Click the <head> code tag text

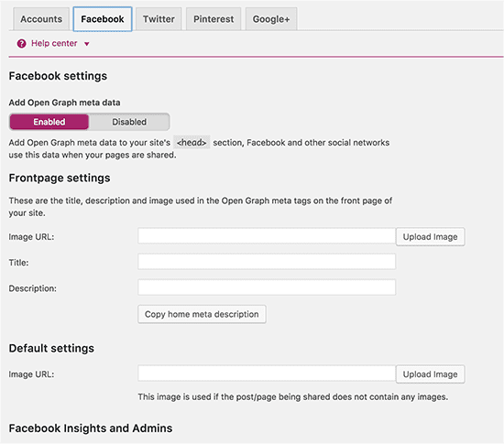pyautogui.click(x=192, y=142)
